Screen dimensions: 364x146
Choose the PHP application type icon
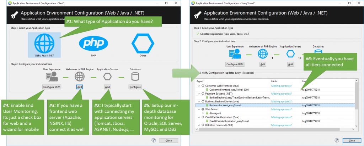point(93,43)
